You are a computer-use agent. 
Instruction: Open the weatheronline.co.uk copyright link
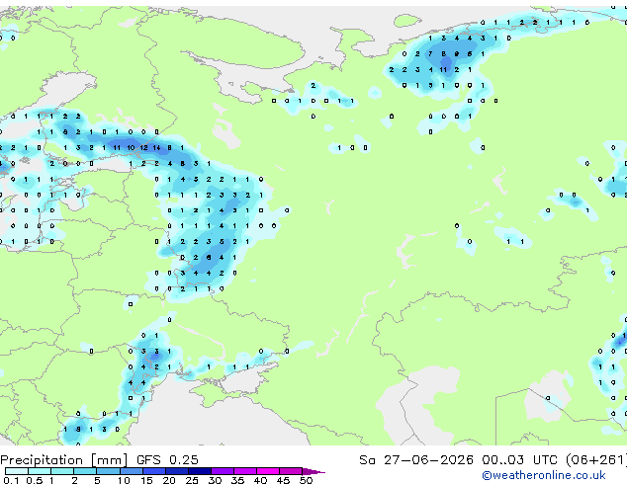[x=544, y=475]
